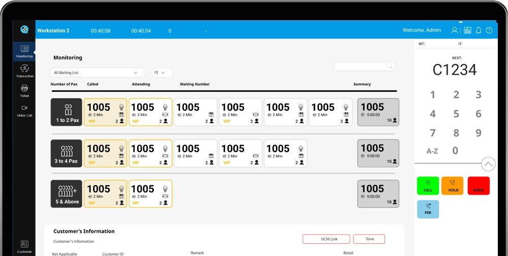
Task: Click the power logout icon
Action: 489,30
